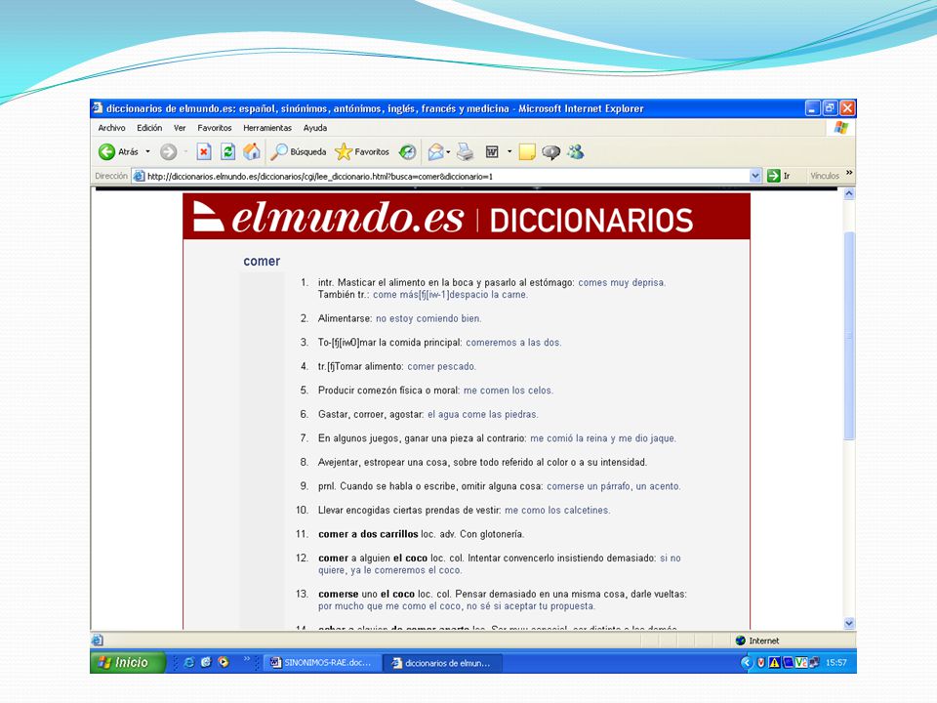This screenshot has width=937, height=703.
Task: Click the Ir go button
Action: (779, 176)
